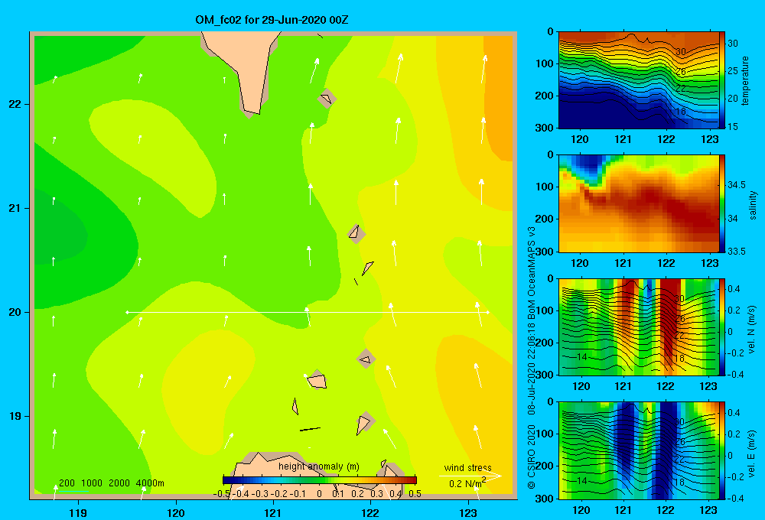
Task: Click the wind stress reference arrow
Action: point(470,476)
